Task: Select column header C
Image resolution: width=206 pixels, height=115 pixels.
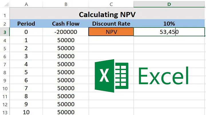Action: click(x=111, y=4)
